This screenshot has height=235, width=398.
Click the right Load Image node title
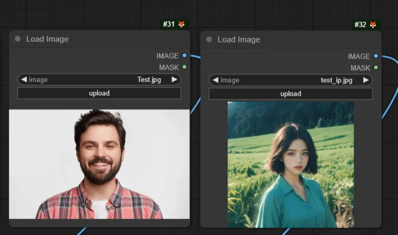[238, 39]
